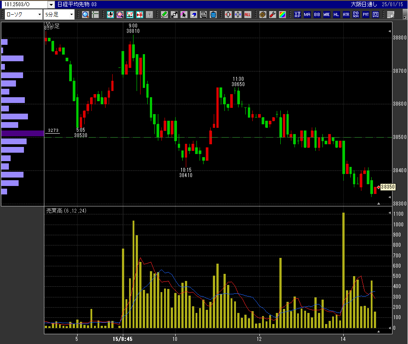Toggle the crosshair cursor tool
Screen dimensions: 408x344
coord(95,15)
